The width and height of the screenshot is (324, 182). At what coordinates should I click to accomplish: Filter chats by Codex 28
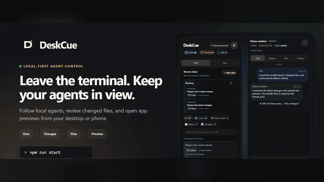coord(201,118)
